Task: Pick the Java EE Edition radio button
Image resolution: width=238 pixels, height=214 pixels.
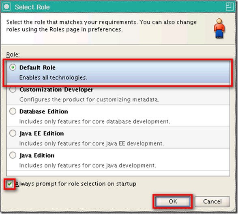Action: pos(13,133)
